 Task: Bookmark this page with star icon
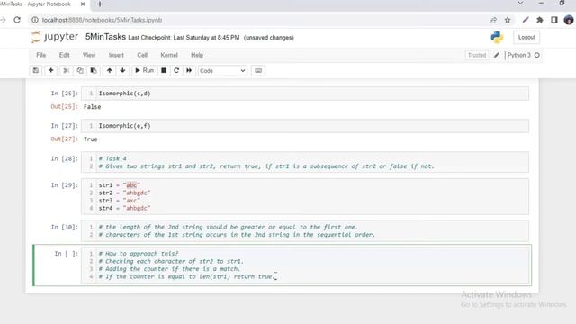(508, 20)
